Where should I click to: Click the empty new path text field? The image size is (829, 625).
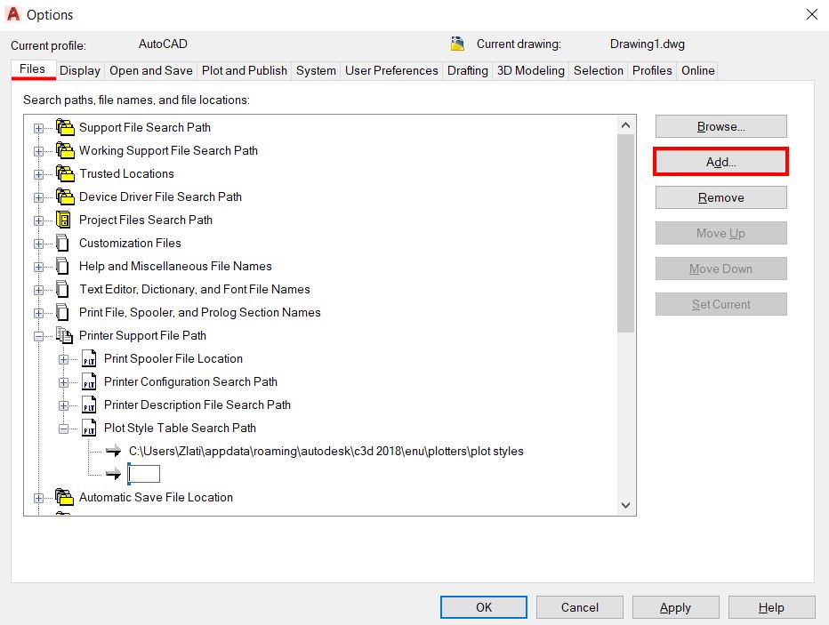[144, 474]
